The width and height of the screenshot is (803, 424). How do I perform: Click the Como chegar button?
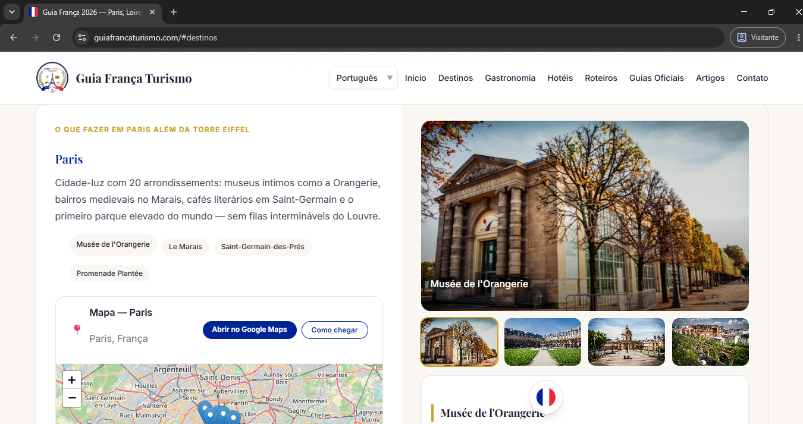point(335,330)
